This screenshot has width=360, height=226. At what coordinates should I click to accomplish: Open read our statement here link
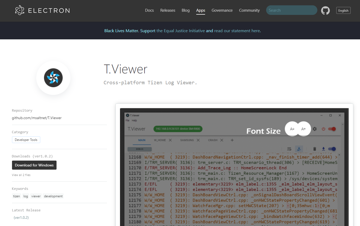pos(237,31)
